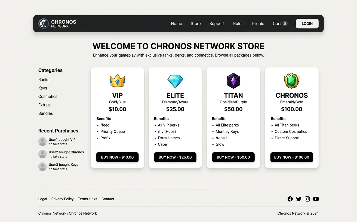Click the "Custom Cosmetics" benefit in Chronos card
The width and height of the screenshot is (357, 222).
tap(291, 131)
